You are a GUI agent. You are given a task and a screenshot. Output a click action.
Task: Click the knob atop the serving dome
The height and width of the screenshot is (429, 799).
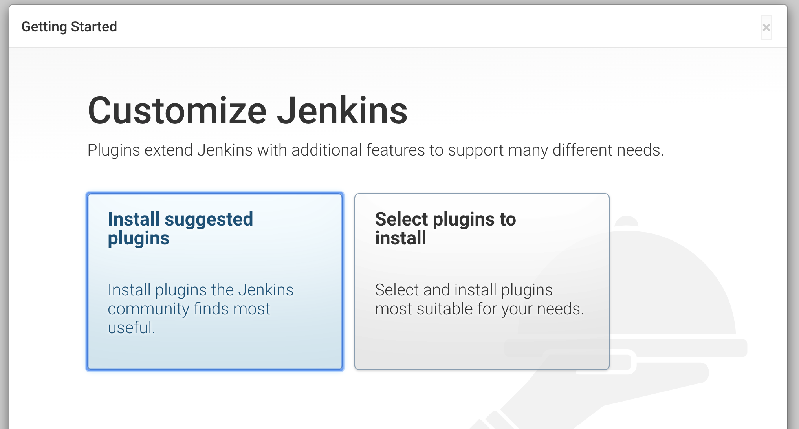(626, 220)
